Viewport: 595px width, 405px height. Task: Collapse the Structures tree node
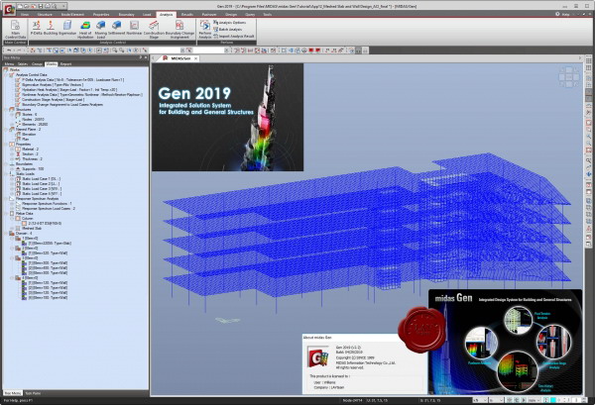coord(6,110)
